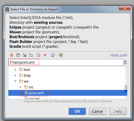Click inside the path field showing F:\wx\pom.xml
Image resolution: width=134 pixels, height=121 pixels.
(x=66, y=62)
